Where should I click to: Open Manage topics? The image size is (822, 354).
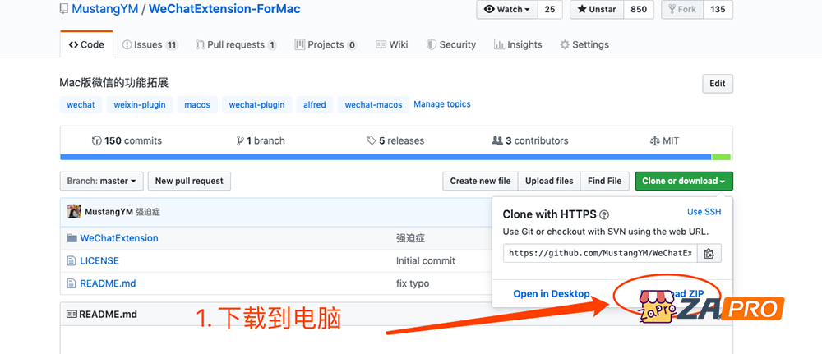442,104
